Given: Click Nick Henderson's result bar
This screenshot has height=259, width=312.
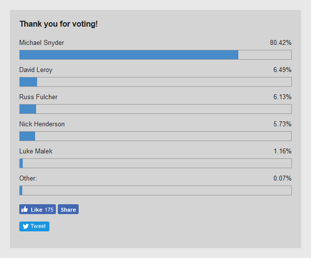Looking at the screenshot, I should point(155,136).
